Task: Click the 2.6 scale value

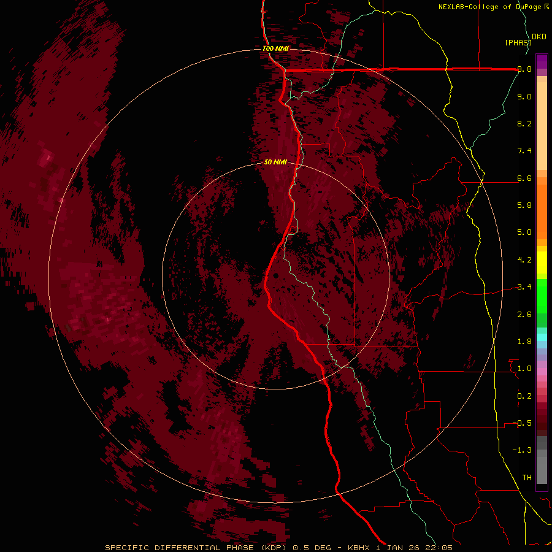Action: click(524, 315)
